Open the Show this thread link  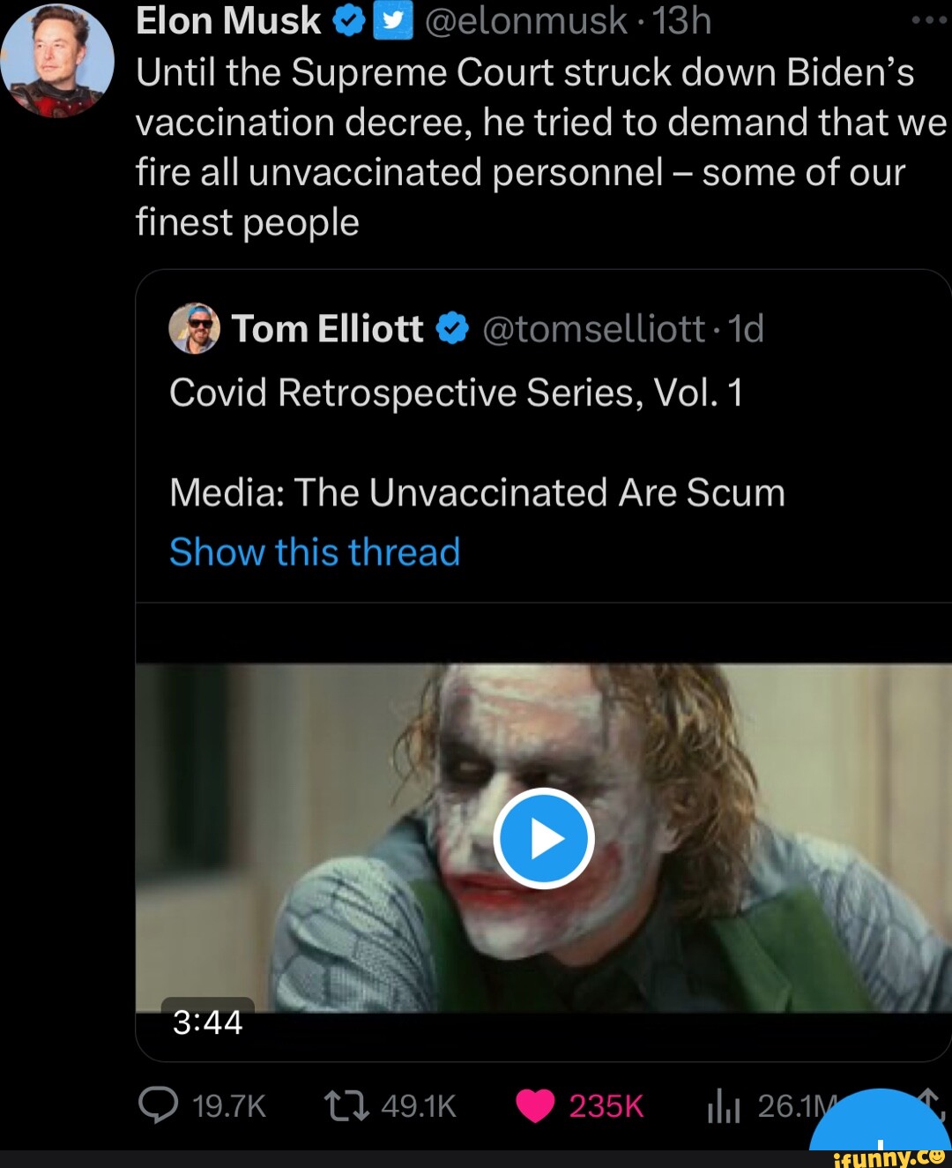click(x=315, y=552)
